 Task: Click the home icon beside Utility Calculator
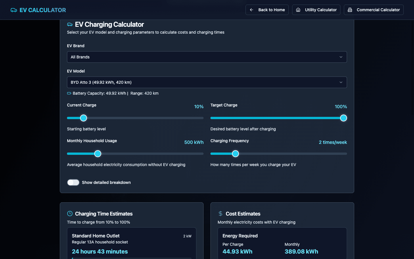tap(298, 10)
